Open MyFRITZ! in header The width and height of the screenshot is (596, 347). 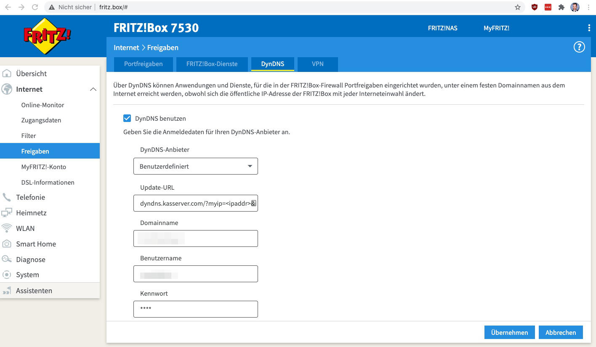tap(497, 28)
